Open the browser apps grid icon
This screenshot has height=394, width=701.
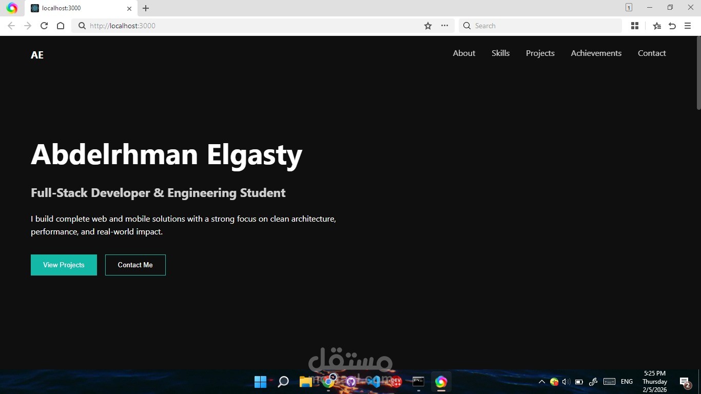point(635,26)
